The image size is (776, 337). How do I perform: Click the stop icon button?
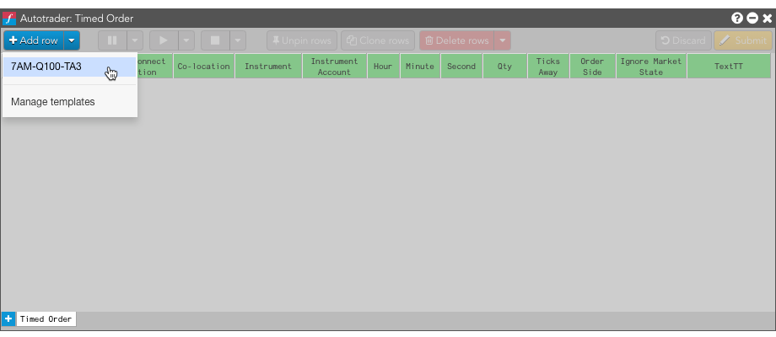[215, 40]
